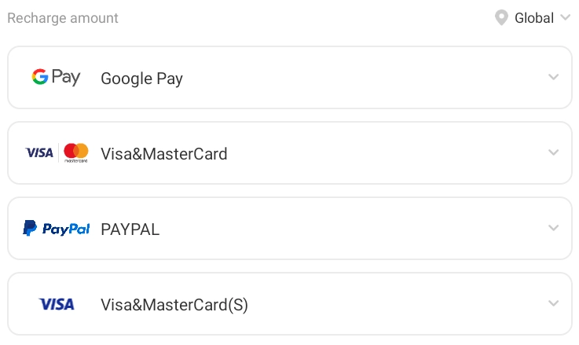
Task: Expand the Visa&MasterCard(S) chevron
Action: [554, 303]
